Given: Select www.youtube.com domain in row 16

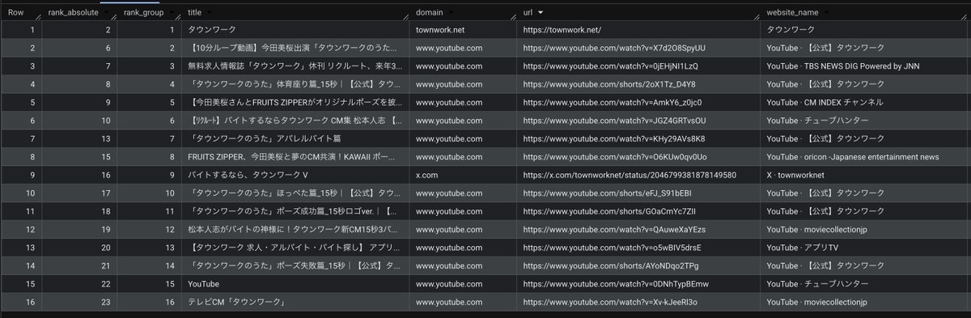Looking at the screenshot, I should point(448,301).
